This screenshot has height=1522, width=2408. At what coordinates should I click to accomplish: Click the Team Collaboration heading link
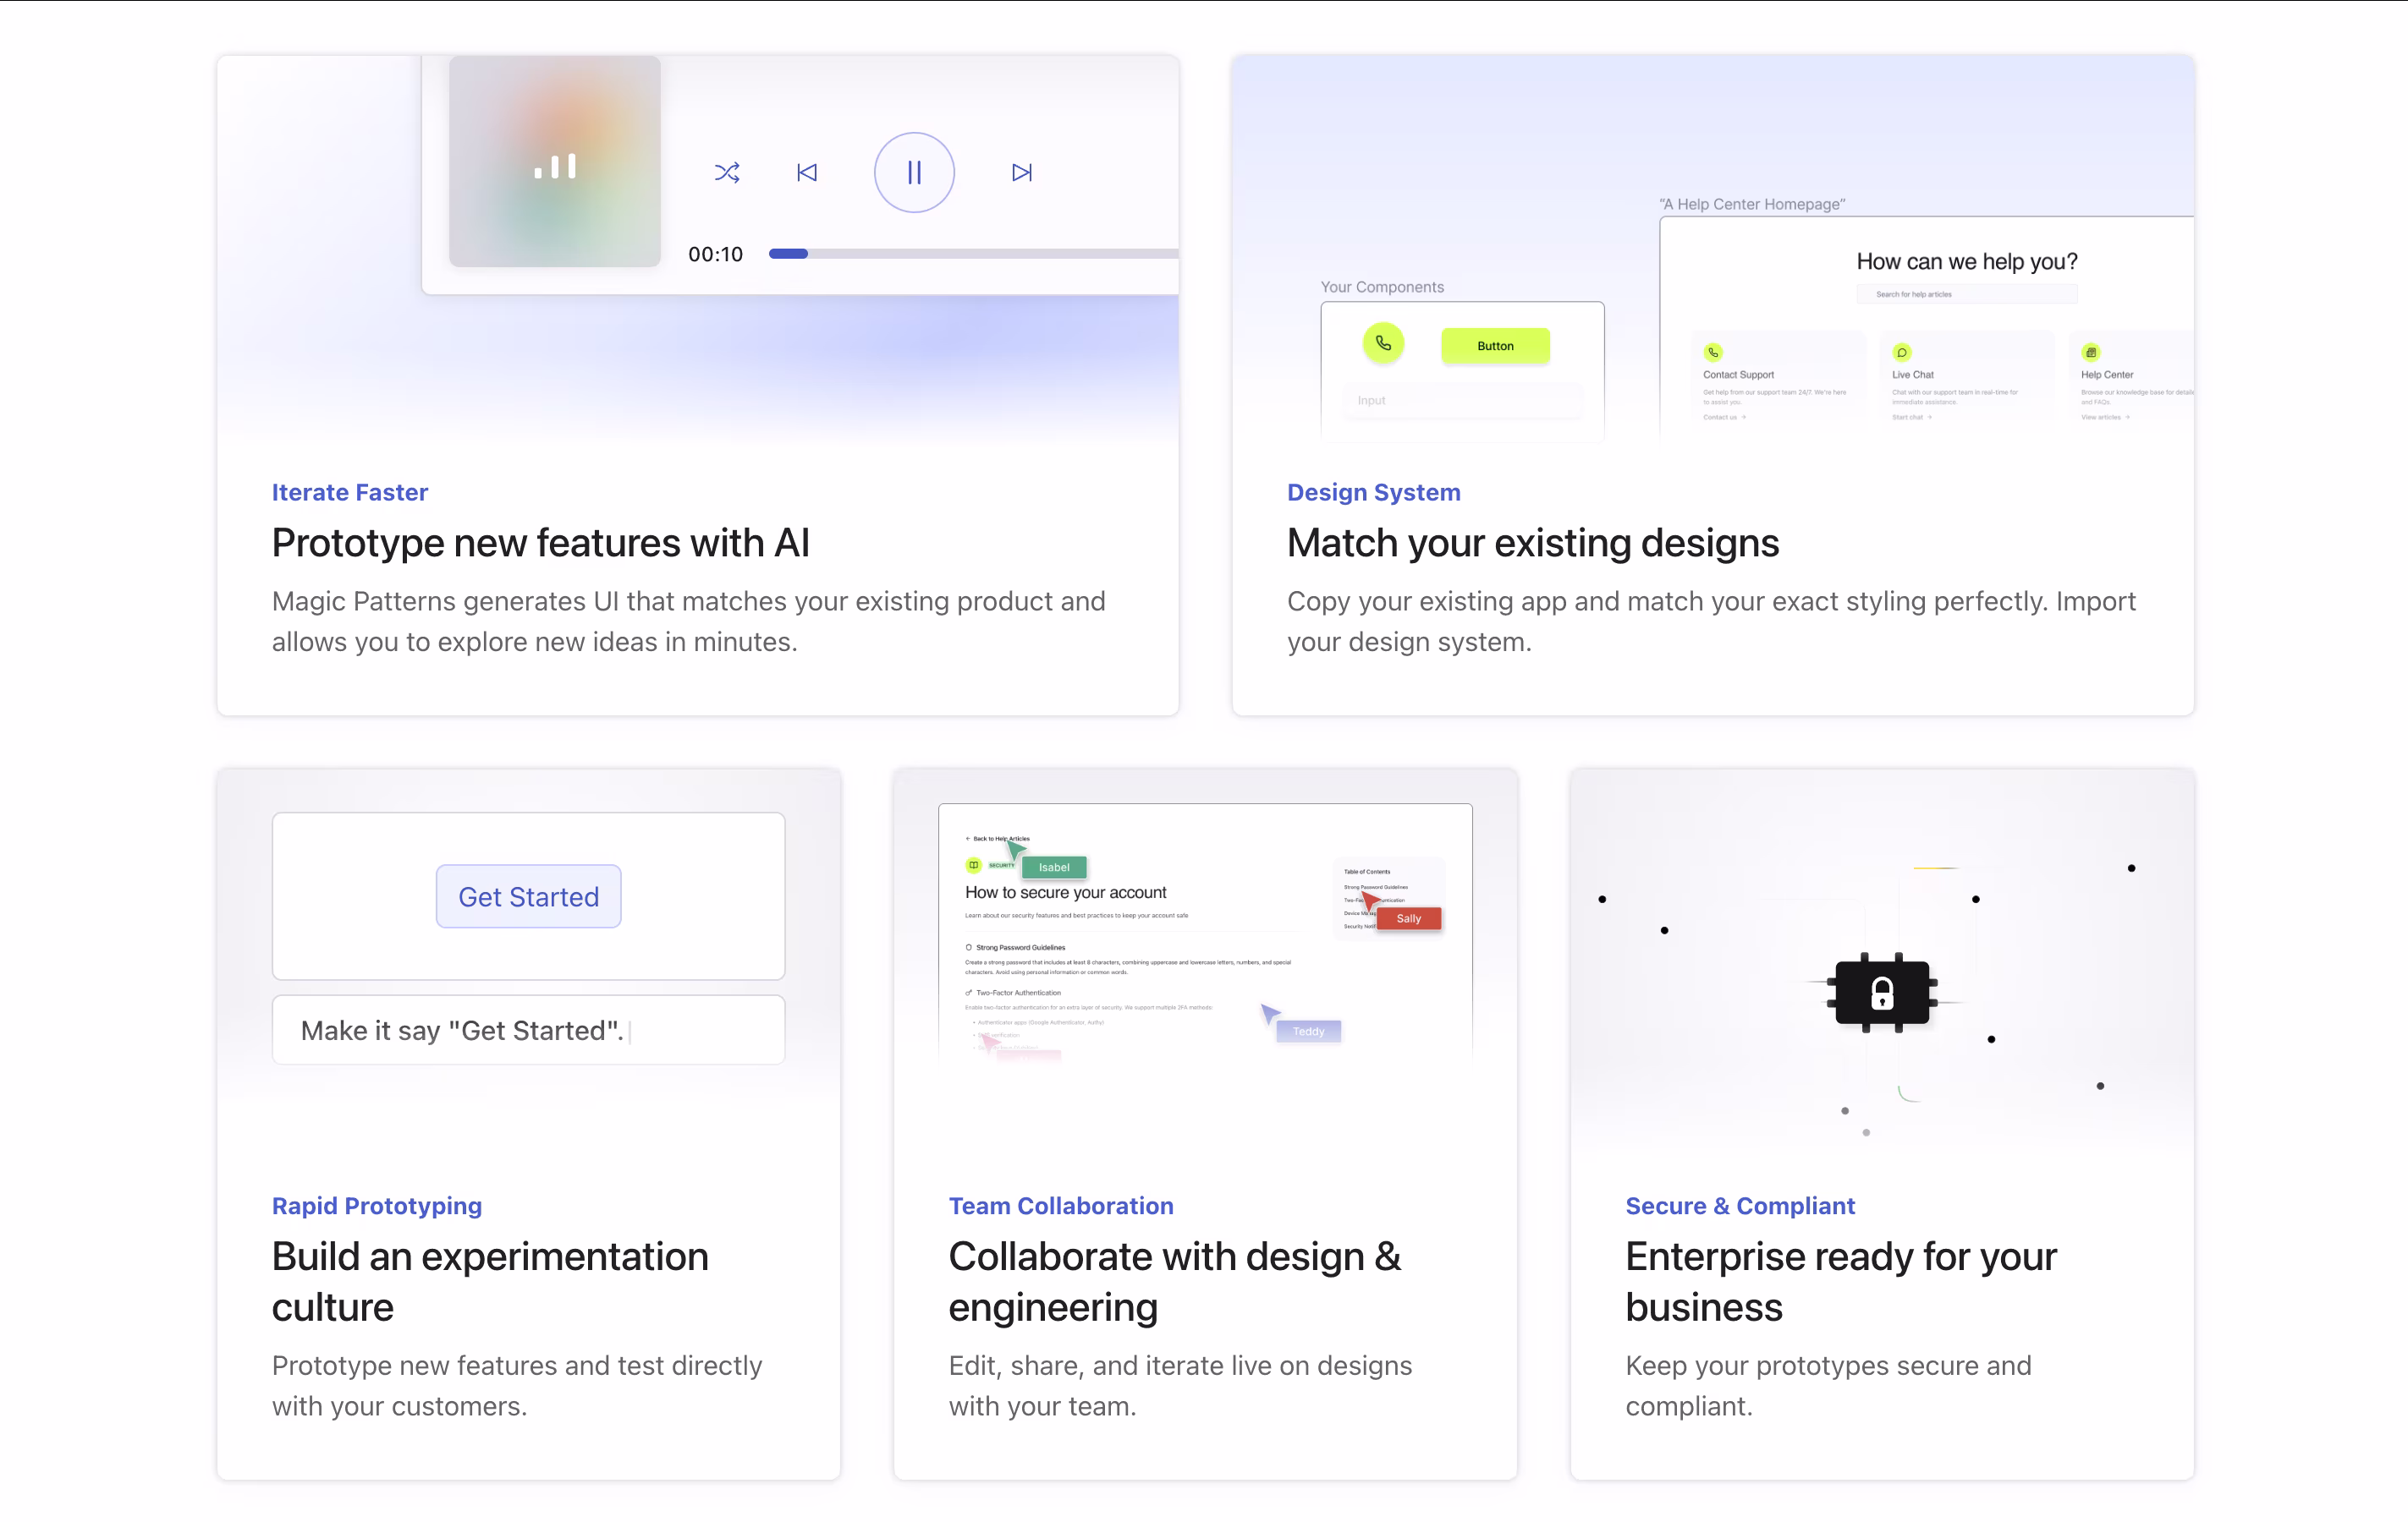coord(1061,1207)
